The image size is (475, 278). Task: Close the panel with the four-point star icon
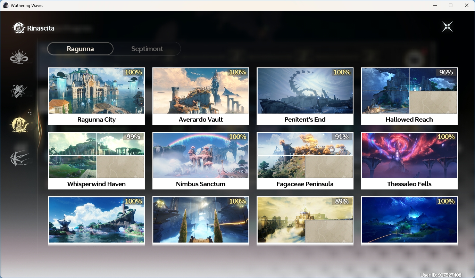click(x=447, y=27)
